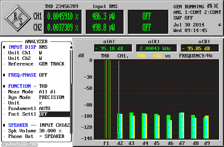
Task: Edit Spk Volume 30.000 % field
Action: coord(50,131)
